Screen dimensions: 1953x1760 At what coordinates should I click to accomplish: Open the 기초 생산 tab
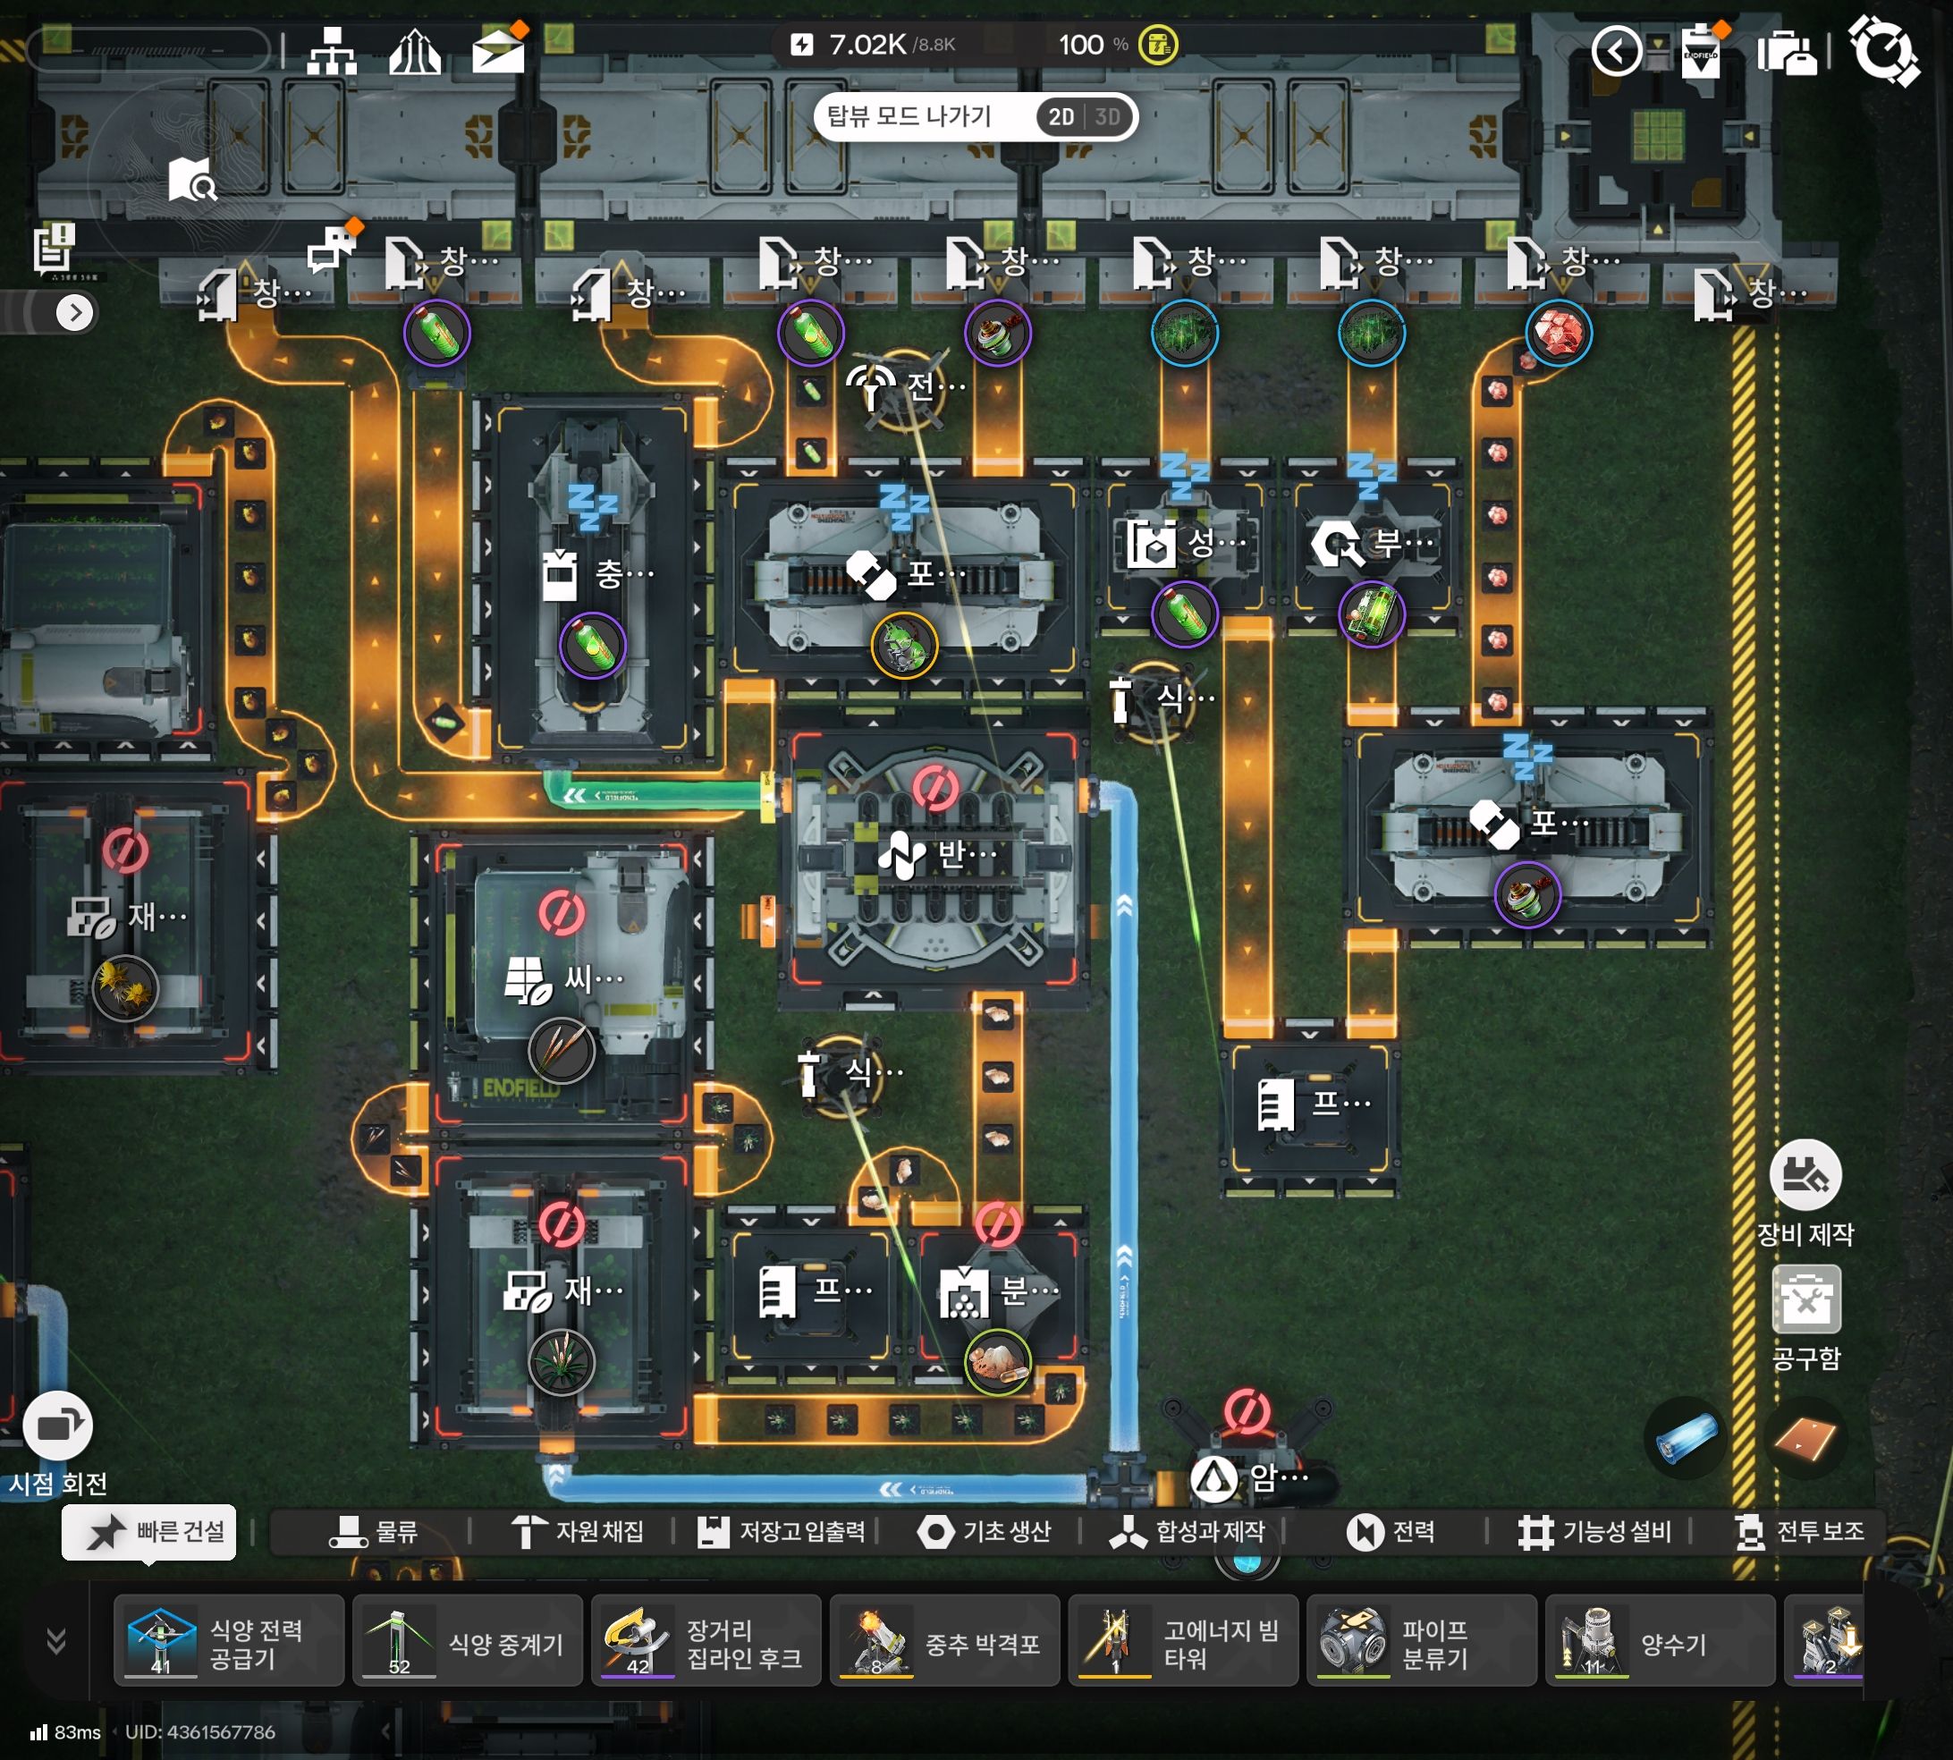pos(984,1532)
